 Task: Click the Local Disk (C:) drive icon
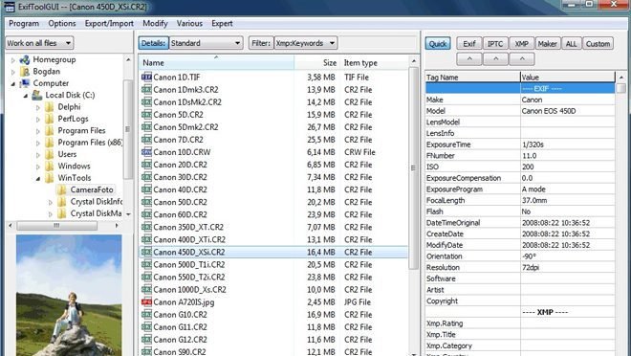point(37,95)
